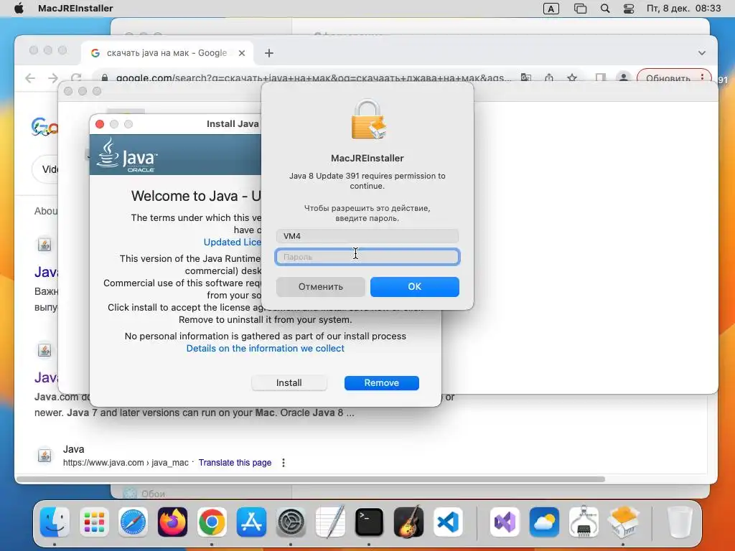
Task: Open Safari from the Dock
Action: tap(133, 522)
